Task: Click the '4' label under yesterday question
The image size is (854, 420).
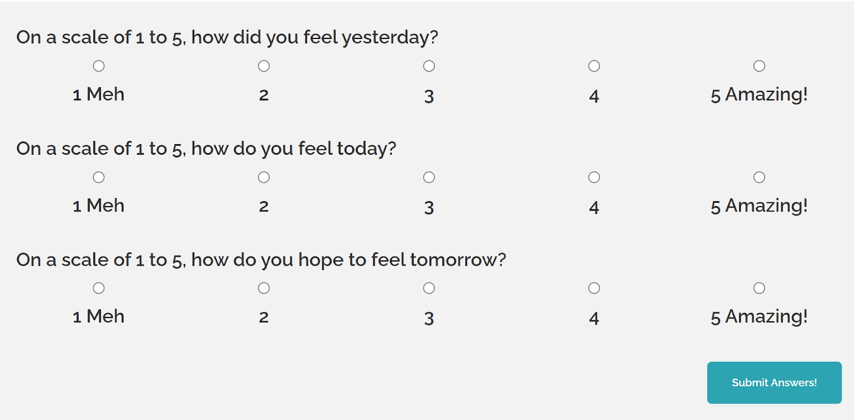Action: coord(594,96)
